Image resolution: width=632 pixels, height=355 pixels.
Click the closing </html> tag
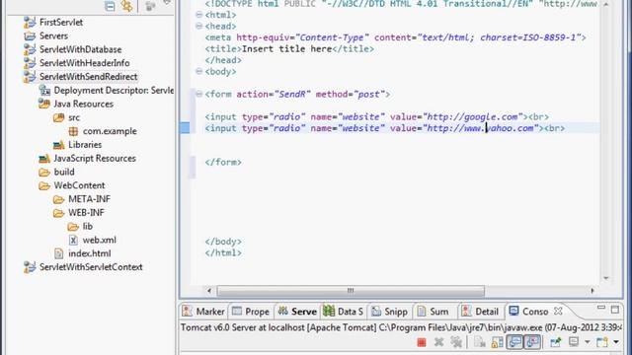pyautogui.click(x=223, y=252)
